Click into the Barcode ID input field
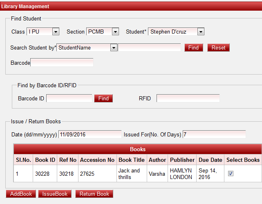 [69, 98]
